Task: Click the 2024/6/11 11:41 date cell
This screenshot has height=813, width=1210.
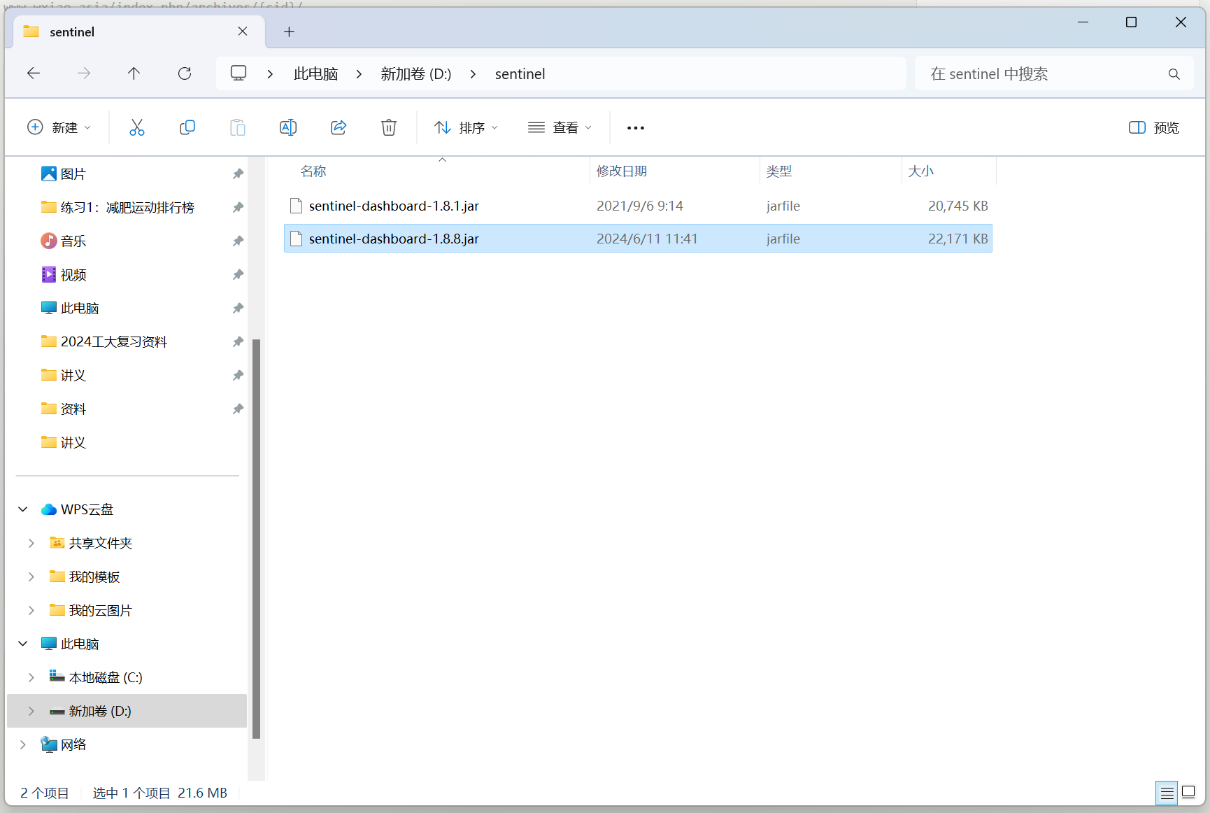Action: [647, 239]
